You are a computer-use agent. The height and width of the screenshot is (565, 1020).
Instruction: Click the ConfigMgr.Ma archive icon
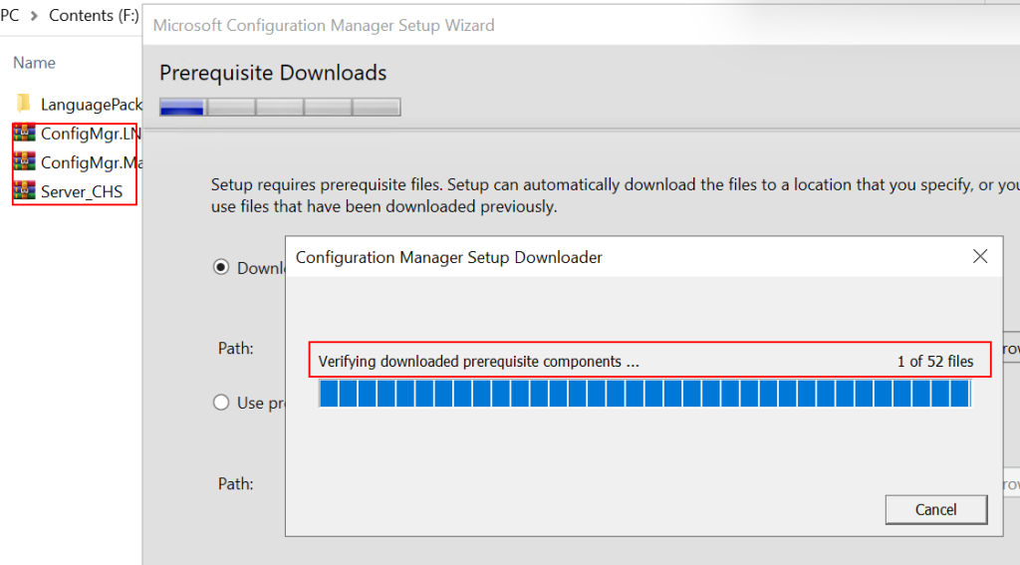pyautogui.click(x=25, y=162)
